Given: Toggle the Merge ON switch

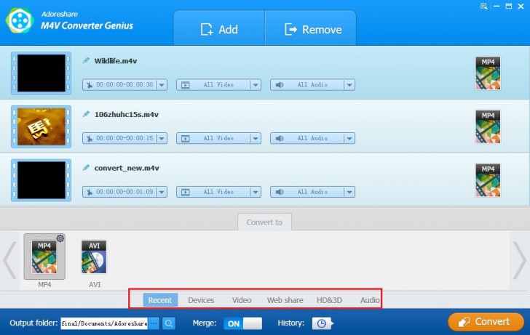Looking at the screenshot, I should click(x=242, y=323).
